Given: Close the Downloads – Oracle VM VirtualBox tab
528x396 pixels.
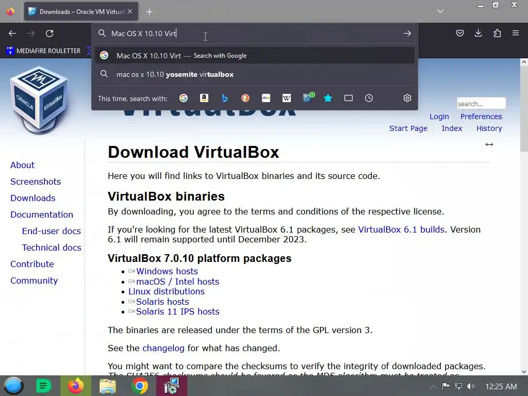Looking at the screenshot, I should coord(130,11).
